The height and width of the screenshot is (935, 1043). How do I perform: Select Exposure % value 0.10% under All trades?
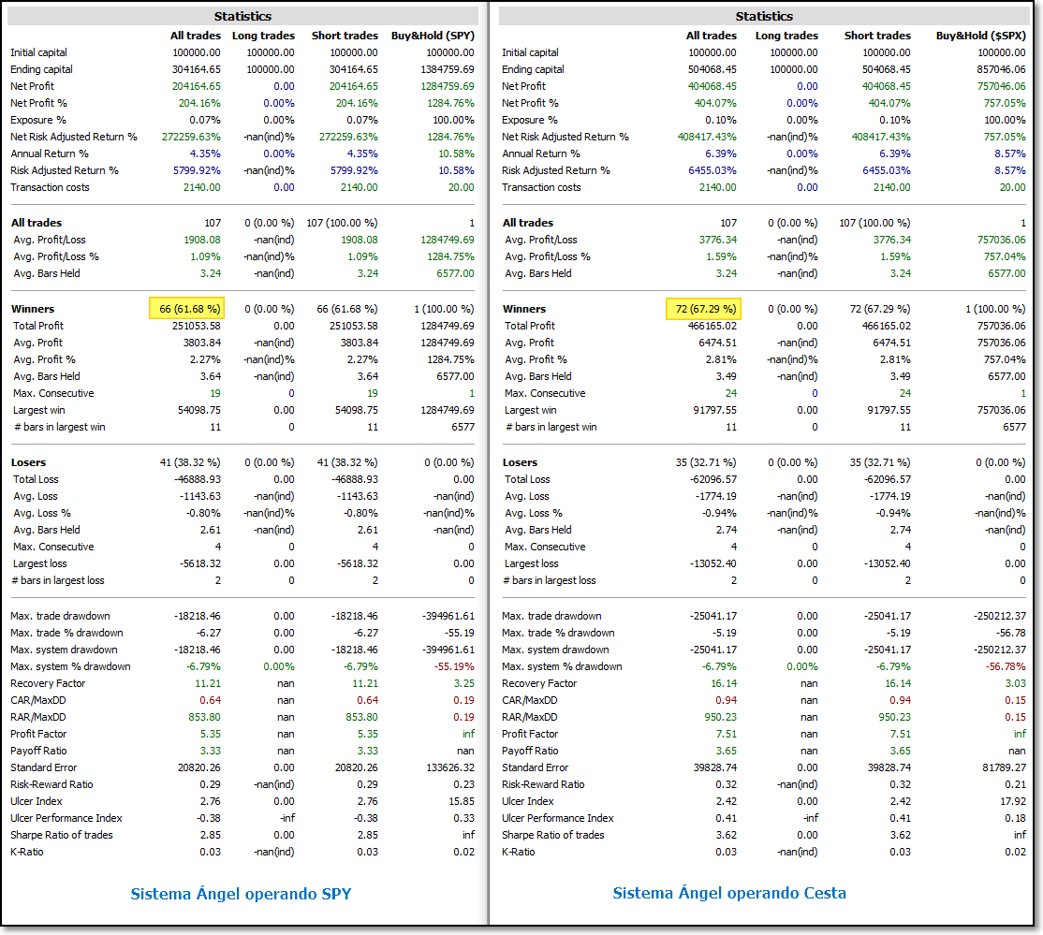(720, 120)
